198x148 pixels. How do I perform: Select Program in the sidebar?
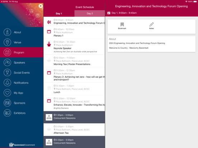click(22, 52)
